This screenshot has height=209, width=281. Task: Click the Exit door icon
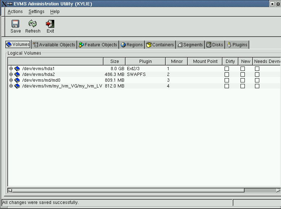click(x=50, y=24)
